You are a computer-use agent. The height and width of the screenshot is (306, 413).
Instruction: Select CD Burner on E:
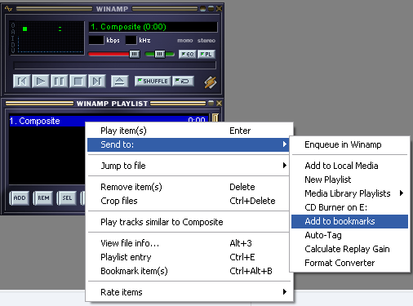click(349, 207)
